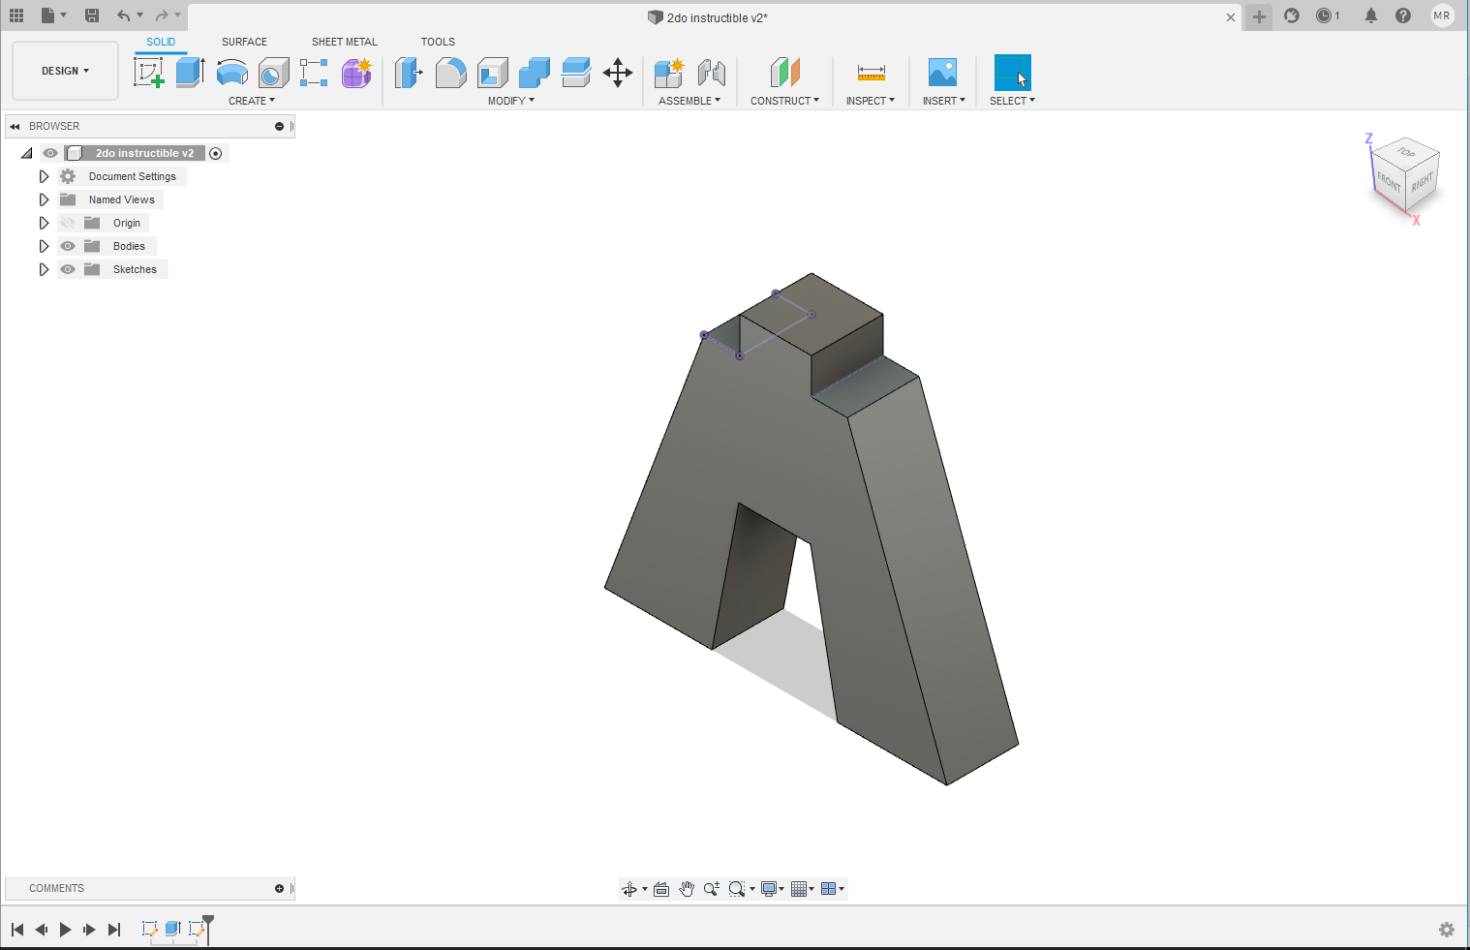Activate the Select tool icon

pos(1013,73)
